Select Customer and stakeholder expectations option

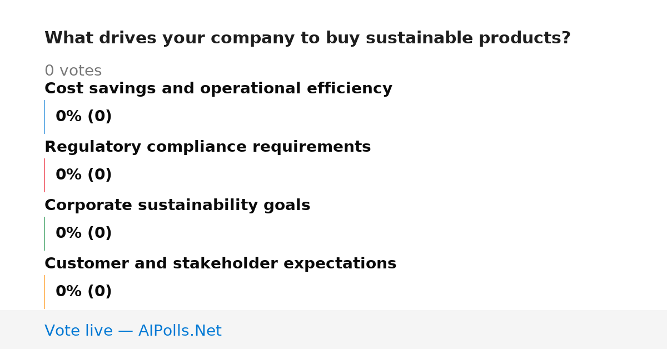coord(220,264)
